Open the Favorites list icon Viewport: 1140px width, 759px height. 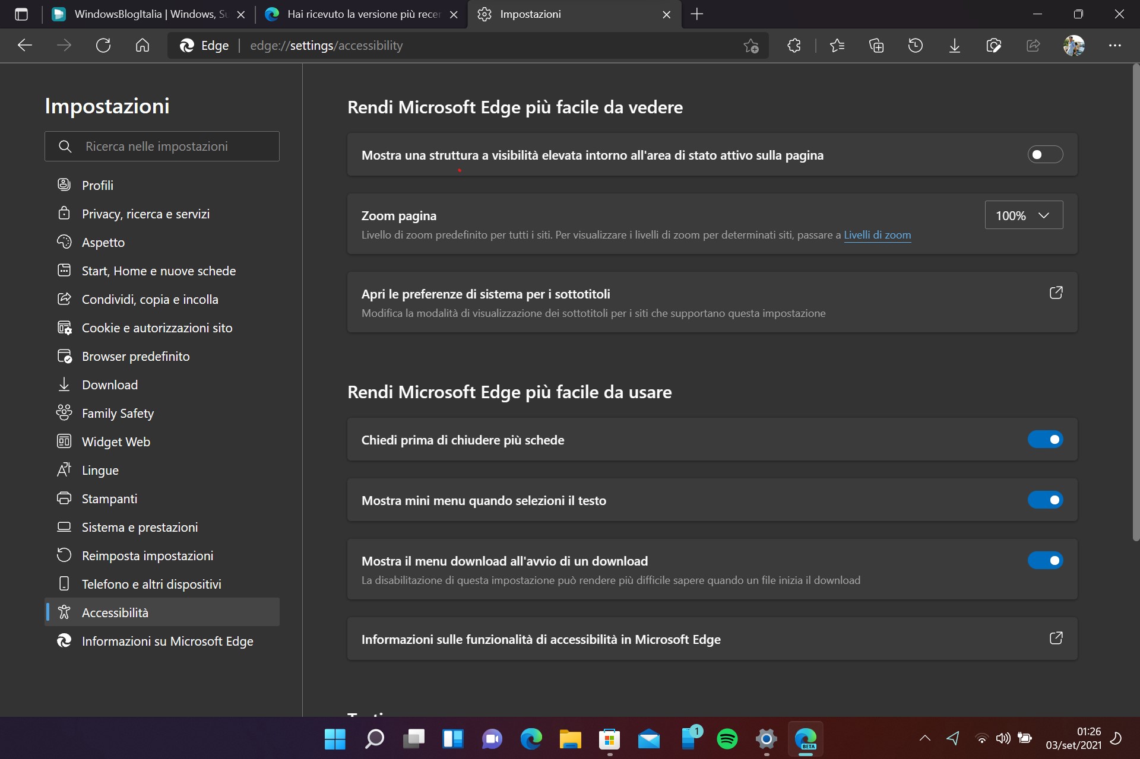coord(837,45)
